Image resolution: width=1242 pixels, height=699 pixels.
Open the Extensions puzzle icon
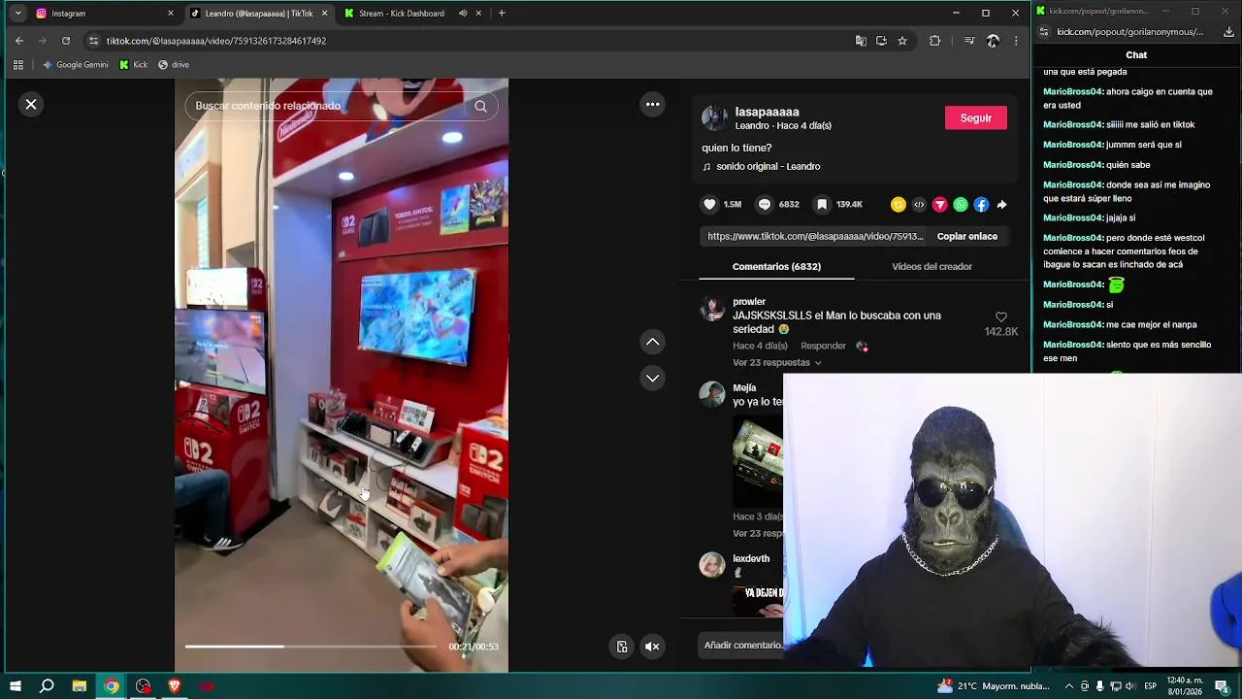coord(935,41)
